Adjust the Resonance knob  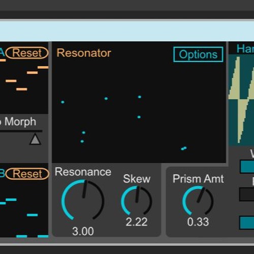coord(83,200)
